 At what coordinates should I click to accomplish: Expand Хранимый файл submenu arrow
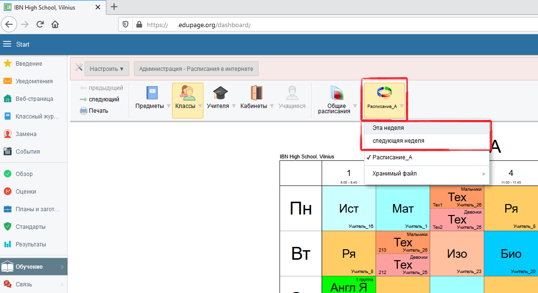pos(484,174)
